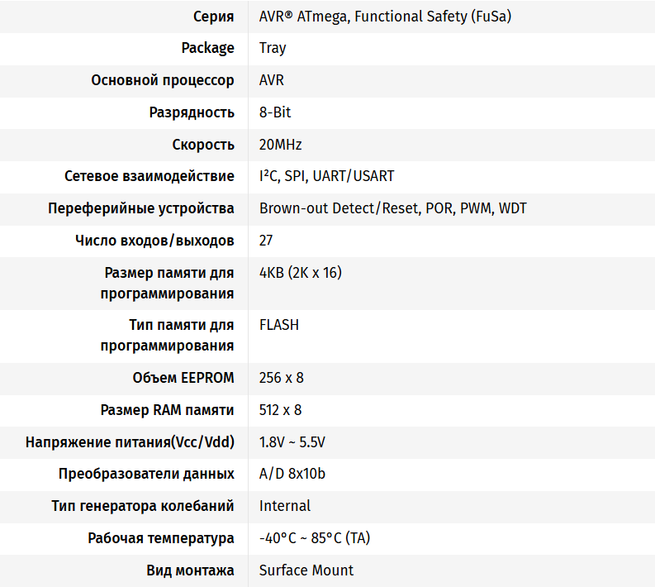Click the "Объем EEPROM" label
Screen dimensions: 655x587
coord(183,378)
